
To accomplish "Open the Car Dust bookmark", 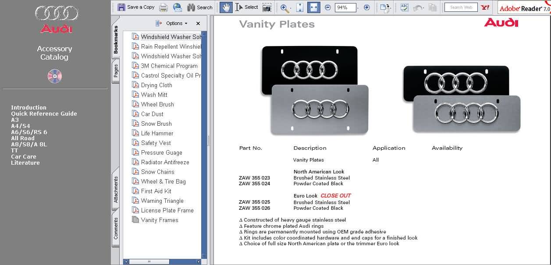I will point(152,114).
